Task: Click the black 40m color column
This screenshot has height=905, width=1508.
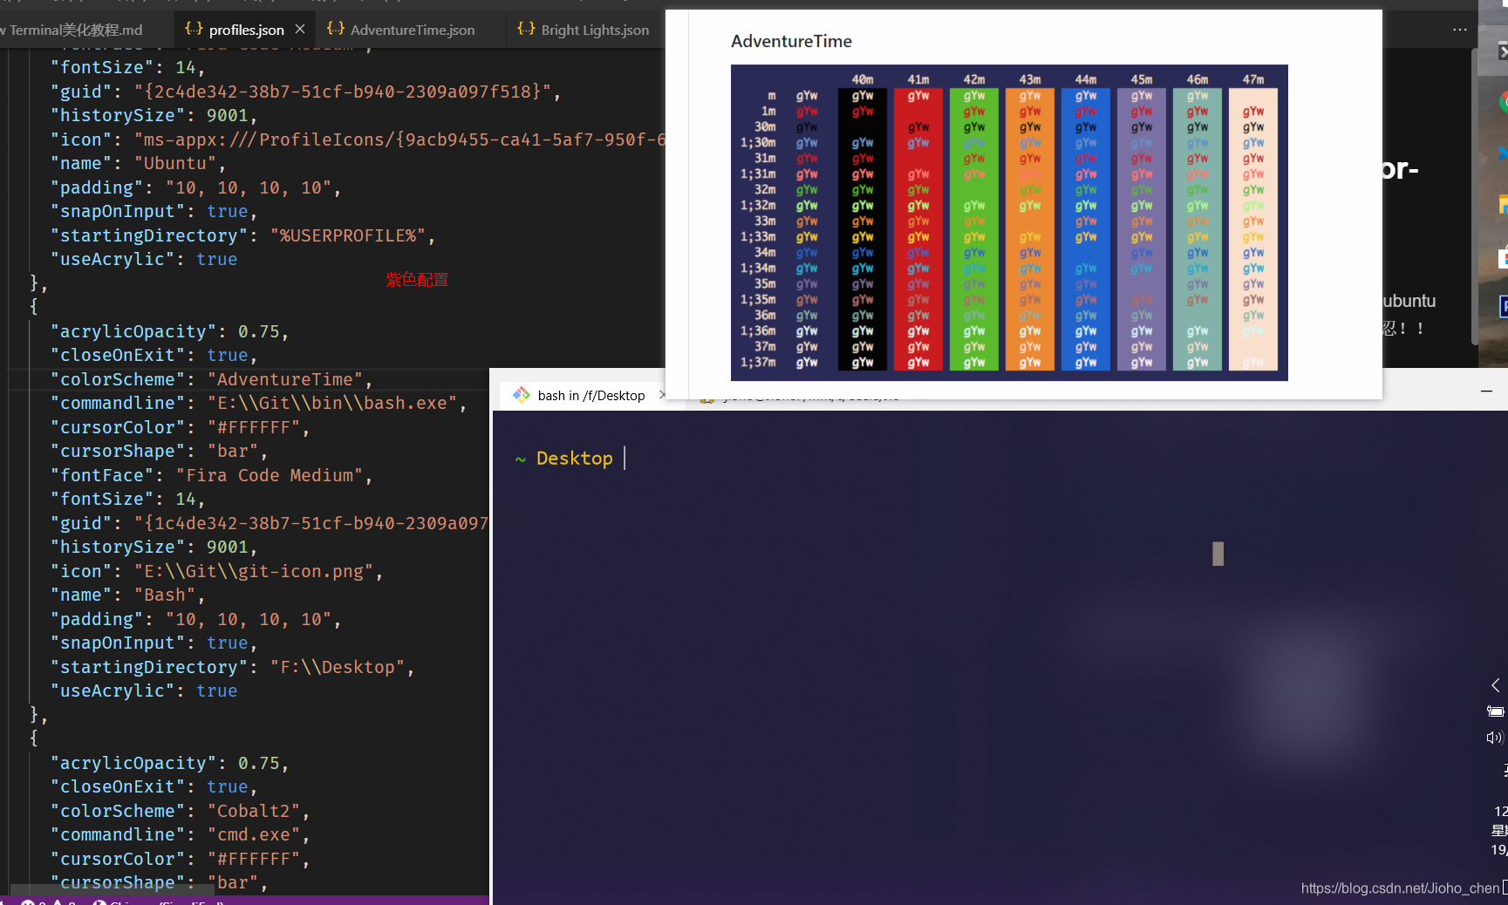Action: 863,229
